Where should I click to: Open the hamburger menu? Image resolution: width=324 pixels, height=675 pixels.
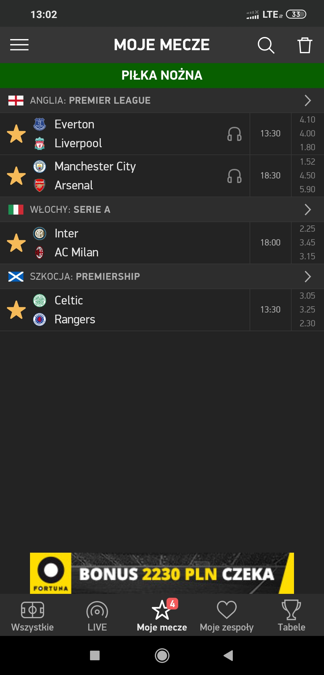[x=19, y=45]
